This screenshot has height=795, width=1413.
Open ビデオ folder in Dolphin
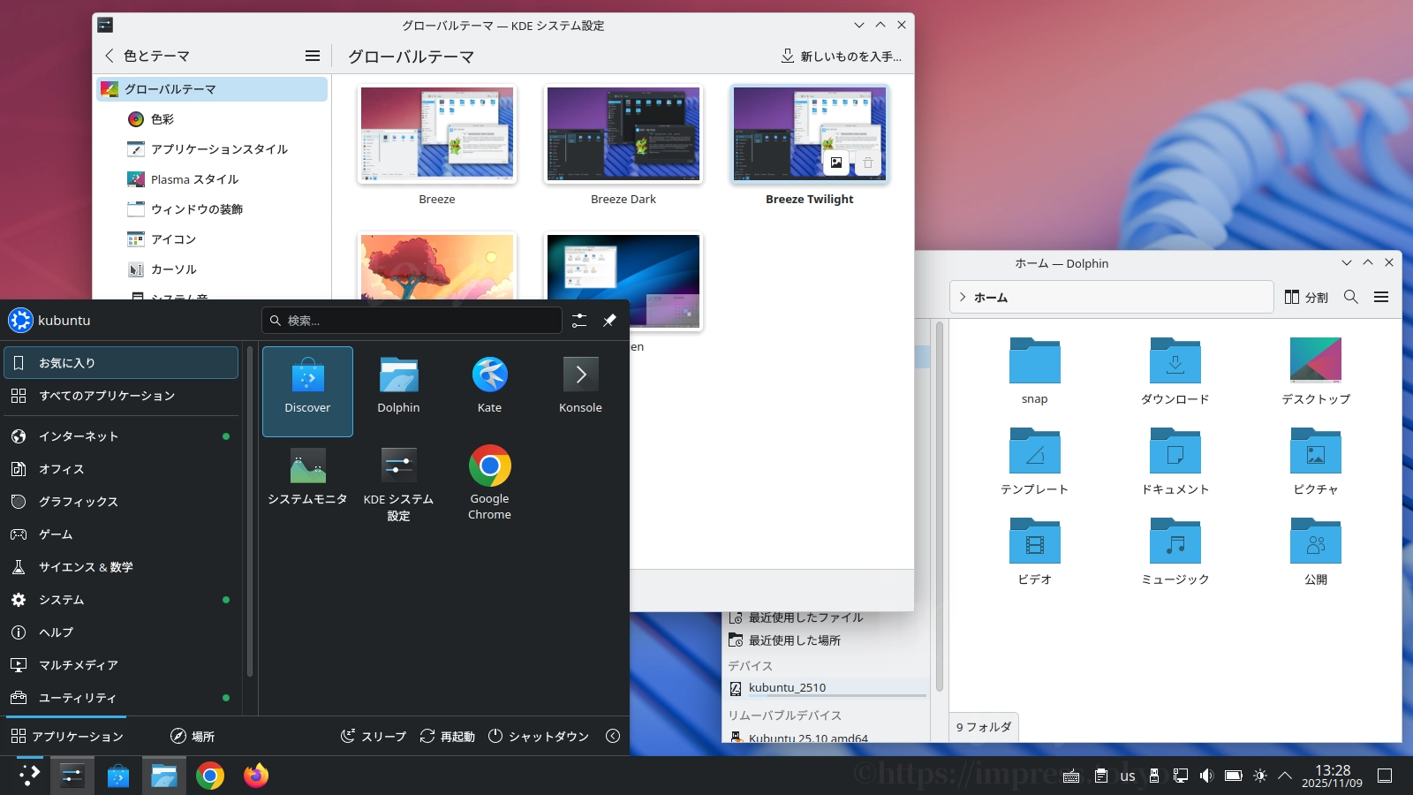coord(1035,551)
